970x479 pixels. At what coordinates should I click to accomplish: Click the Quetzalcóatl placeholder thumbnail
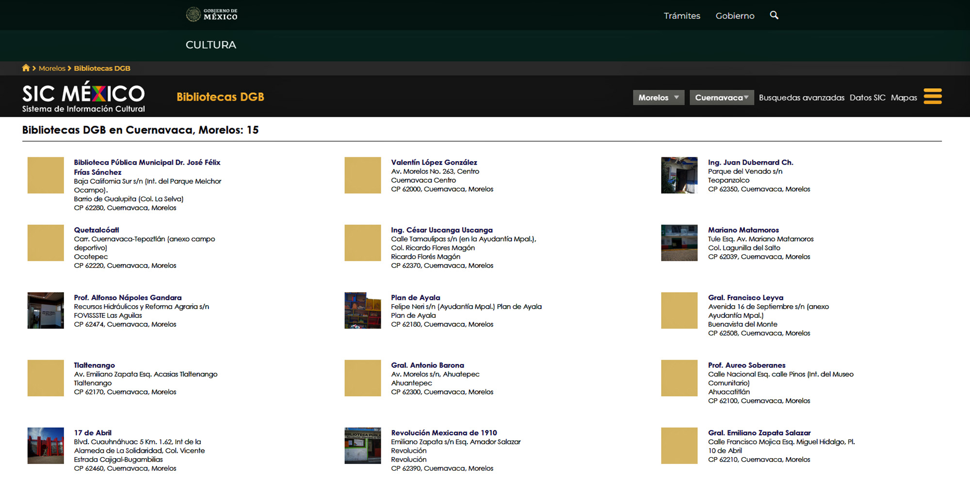point(46,243)
